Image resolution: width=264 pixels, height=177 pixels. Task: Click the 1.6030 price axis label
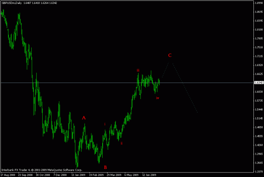[x=259, y=92]
